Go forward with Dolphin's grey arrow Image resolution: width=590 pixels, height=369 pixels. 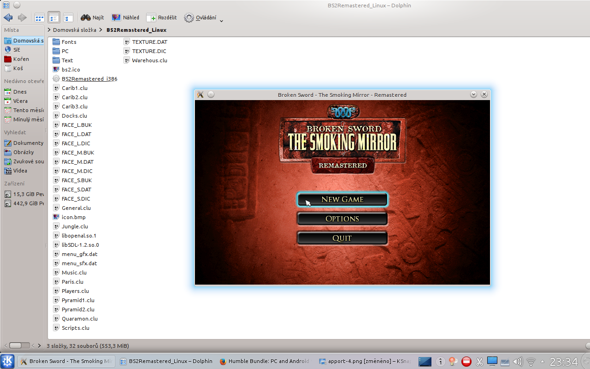(22, 18)
